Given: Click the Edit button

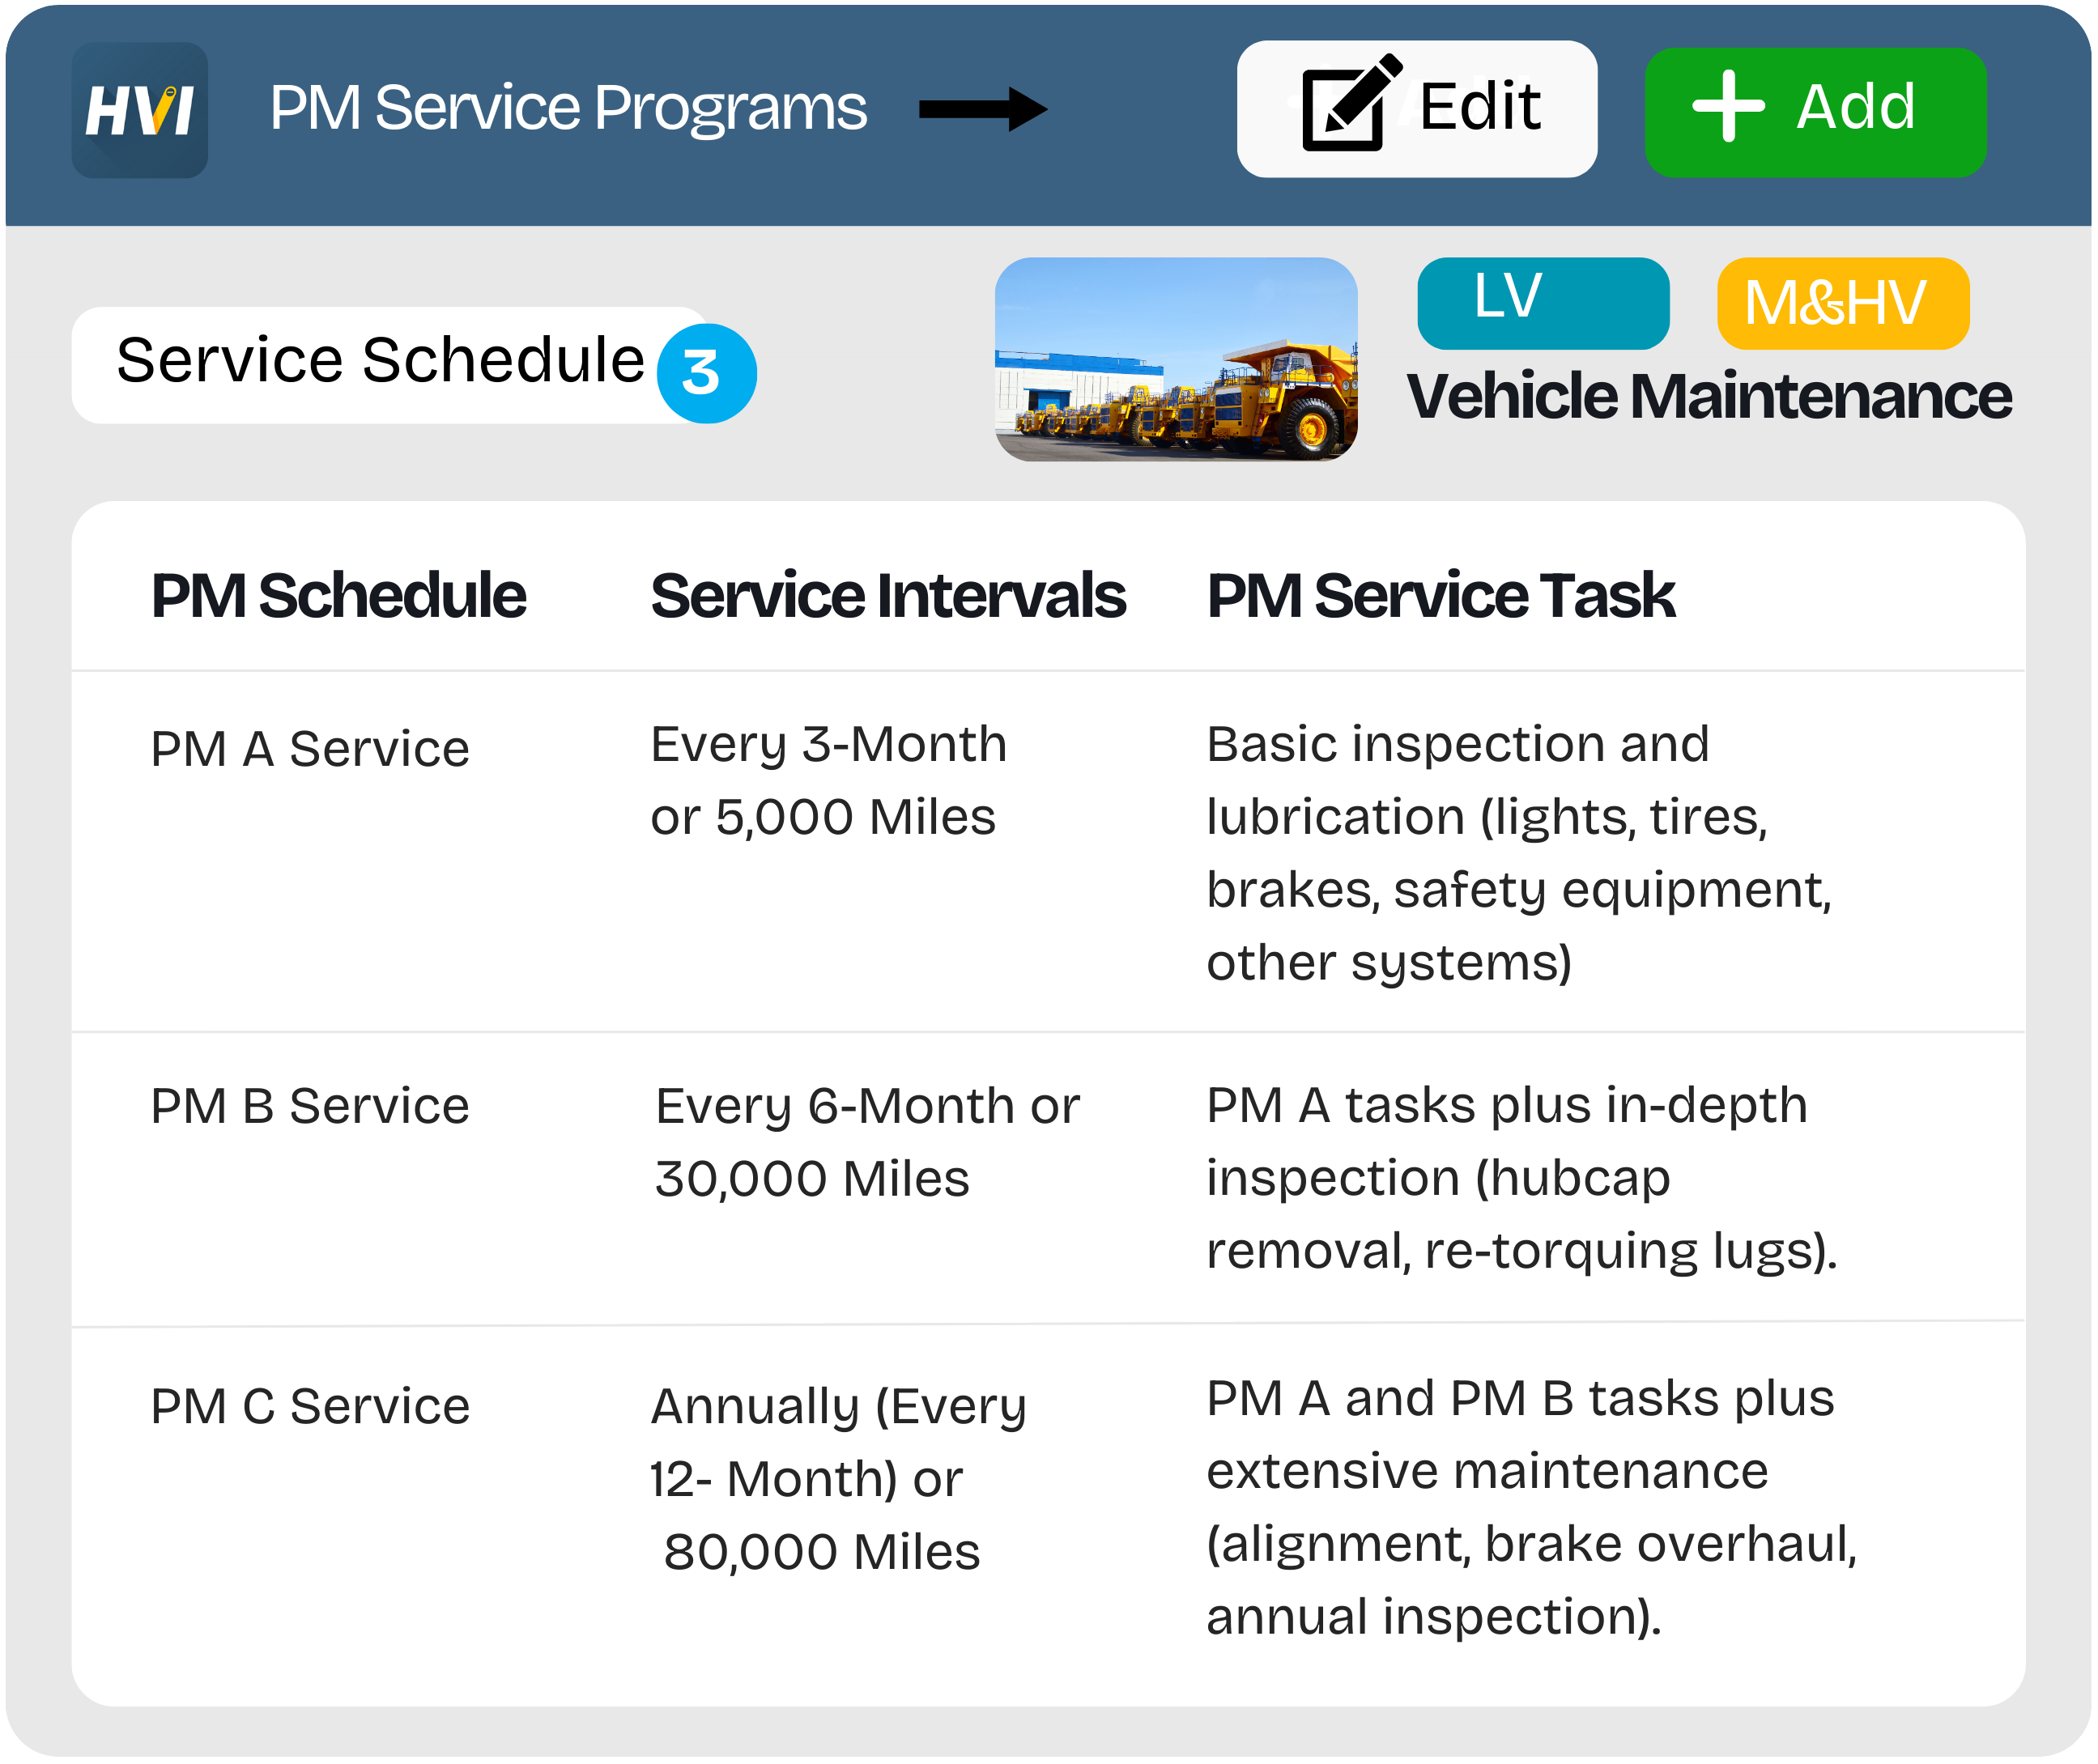Looking at the screenshot, I should [1417, 107].
